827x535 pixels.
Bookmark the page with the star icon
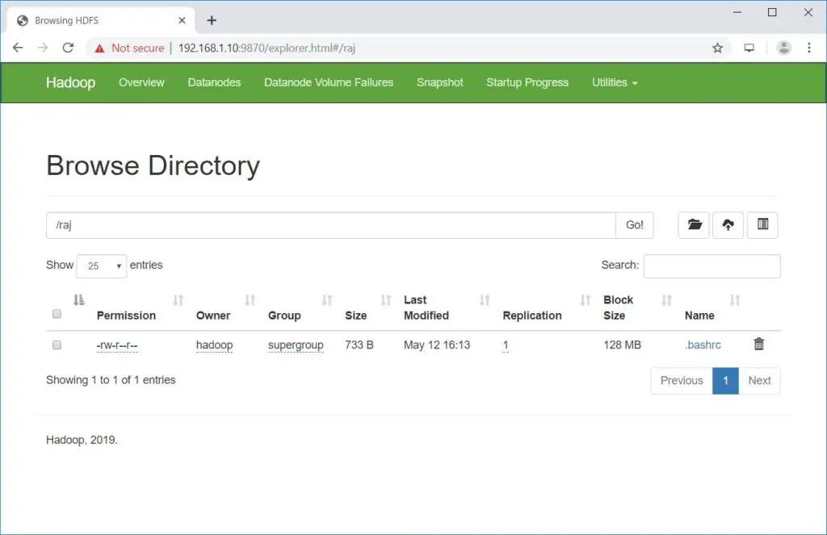pos(717,48)
